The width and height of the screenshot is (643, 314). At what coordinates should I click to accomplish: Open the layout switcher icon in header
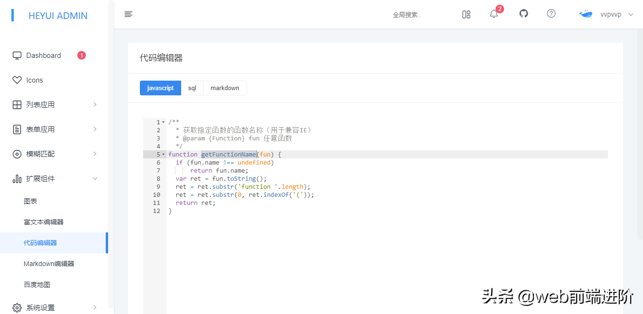(x=466, y=15)
